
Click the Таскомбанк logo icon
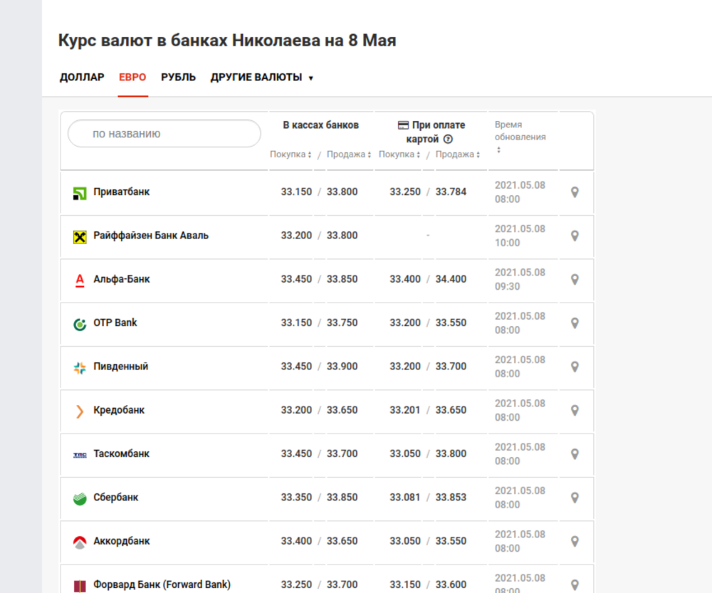pos(80,455)
